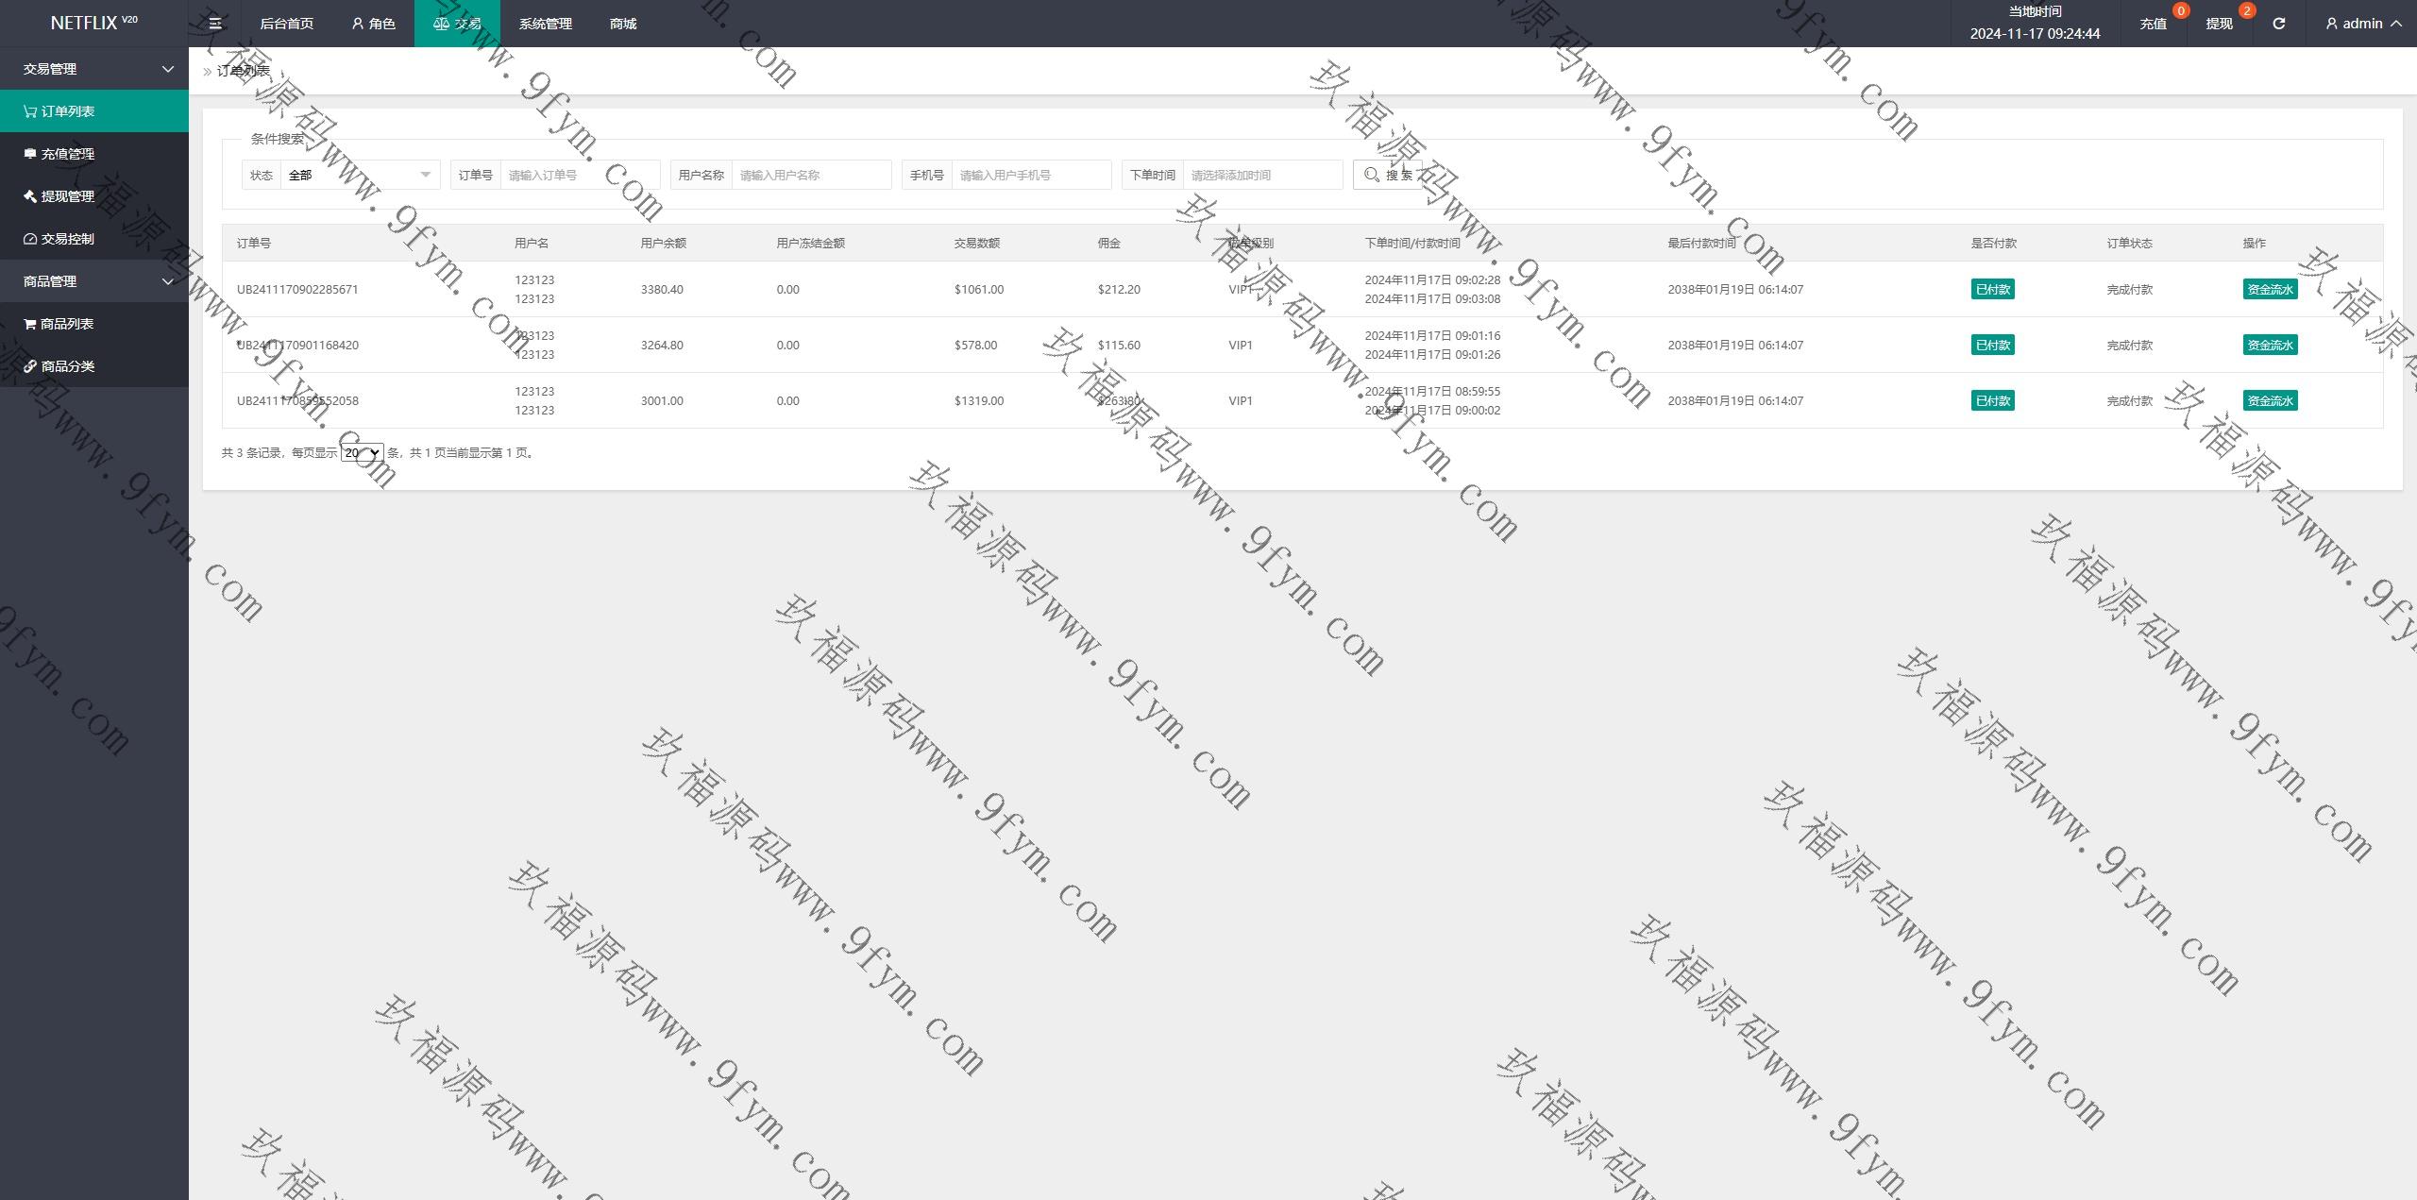Screen dimensions: 2417x1200
Task: Open 充值管理 in the sidebar
Action: [x=68, y=154]
